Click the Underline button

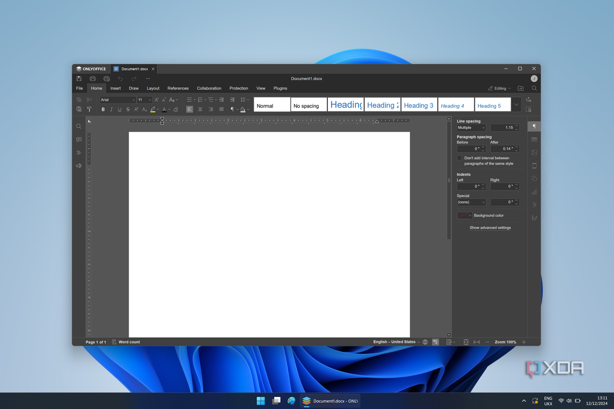point(119,110)
